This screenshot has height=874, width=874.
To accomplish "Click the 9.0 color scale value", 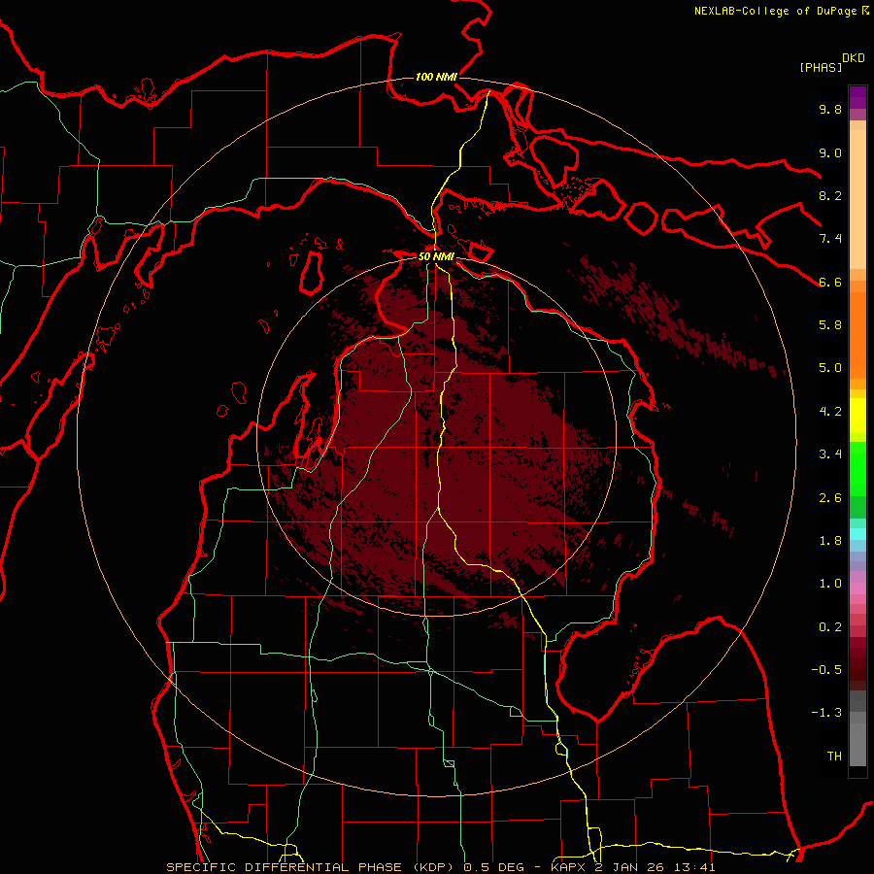I will (830, 152).
